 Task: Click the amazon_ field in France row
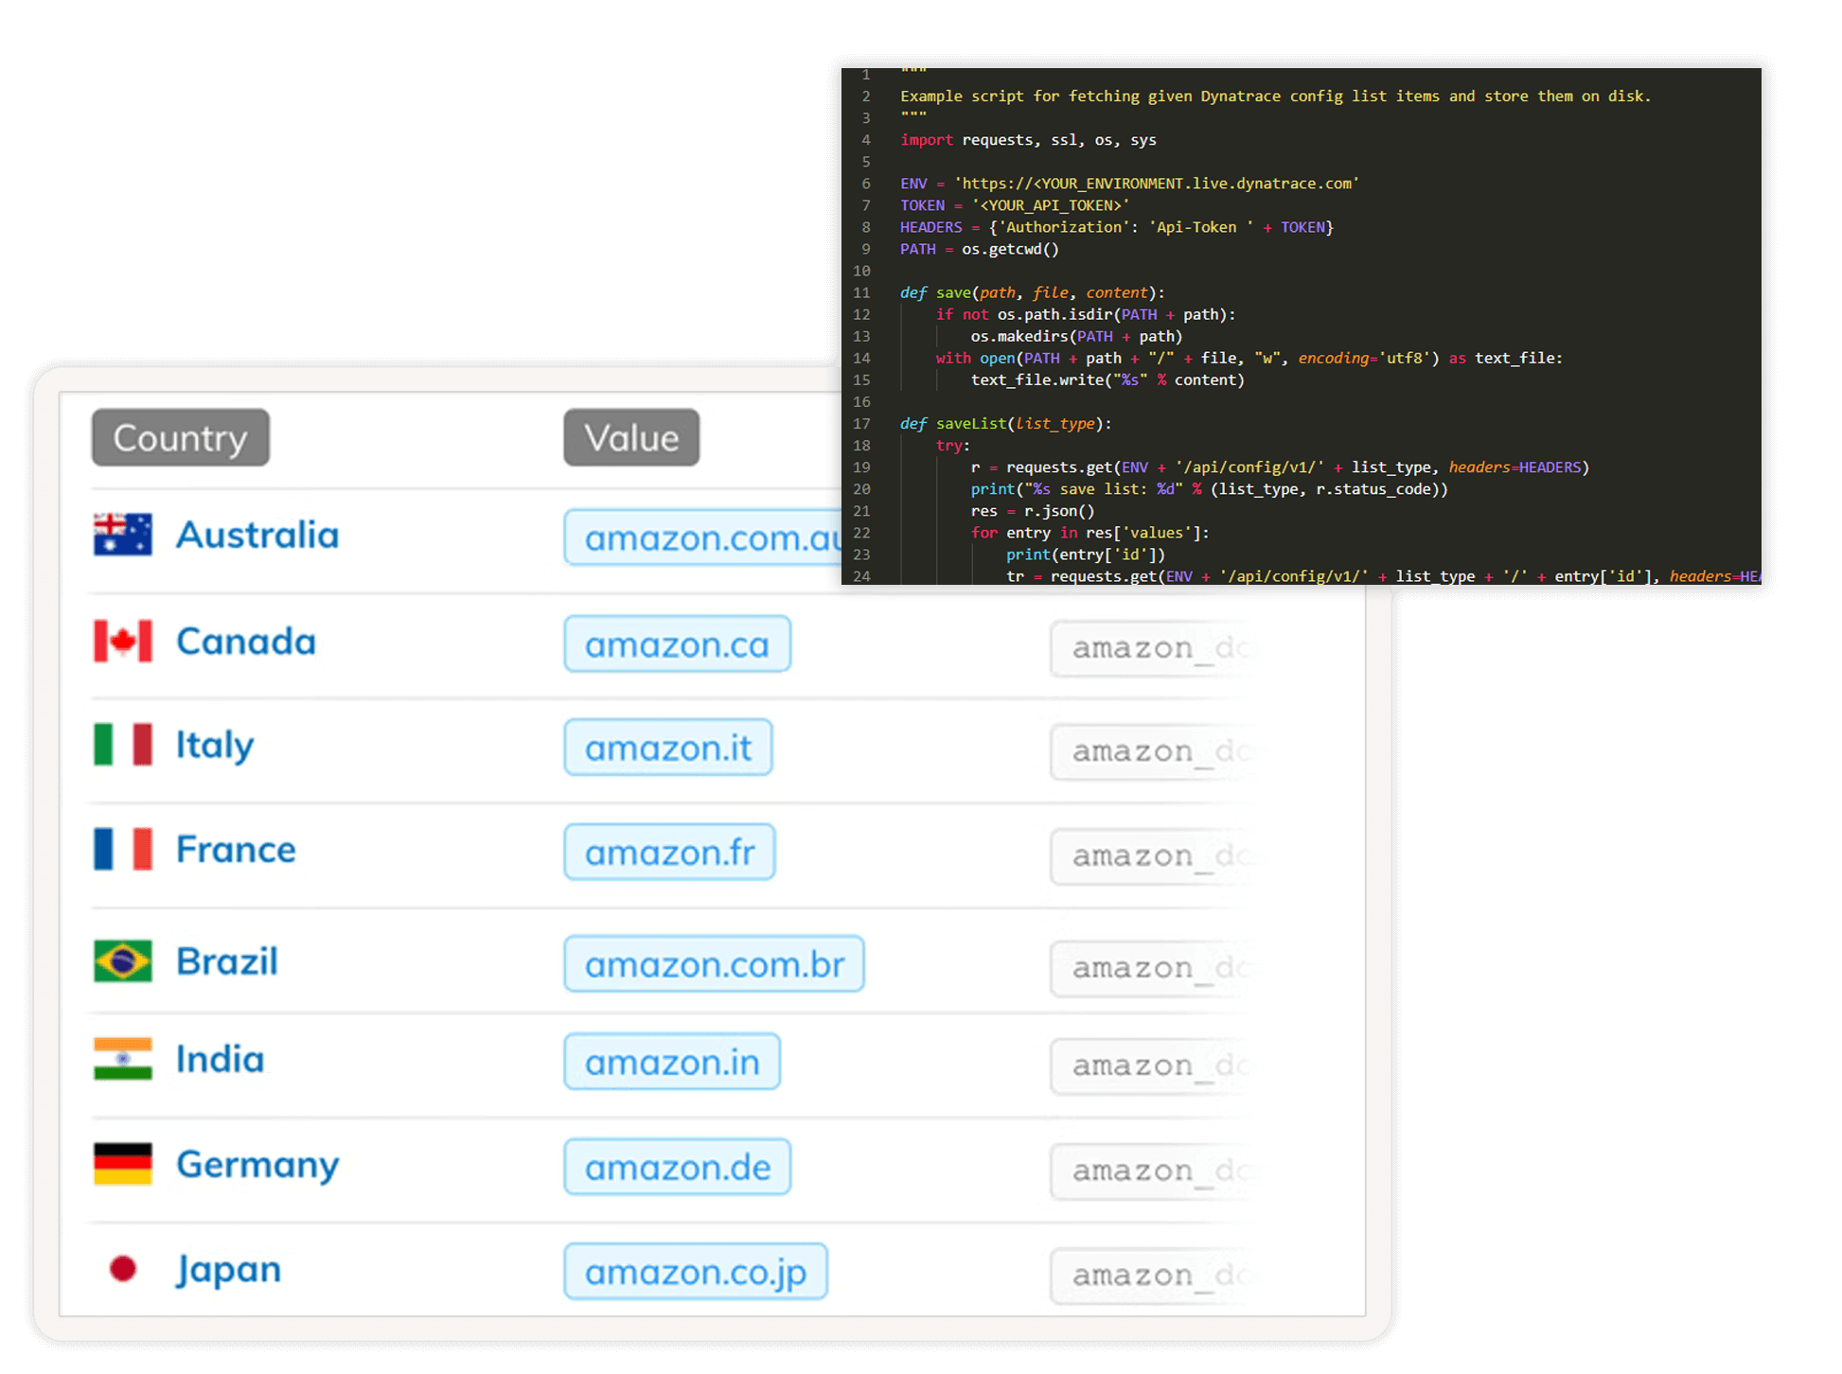point(1151,855)
